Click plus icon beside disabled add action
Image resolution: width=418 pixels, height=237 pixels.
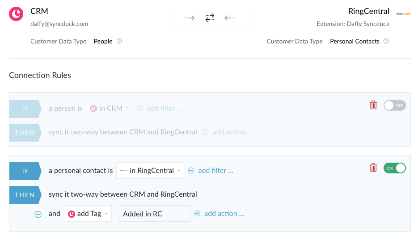(206, 132)
